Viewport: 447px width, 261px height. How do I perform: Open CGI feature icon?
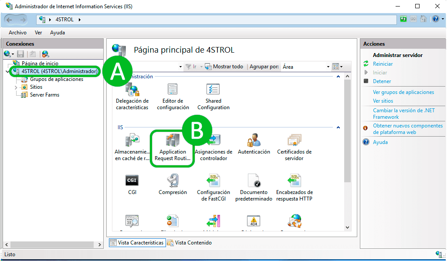click(x=132, y=181)
